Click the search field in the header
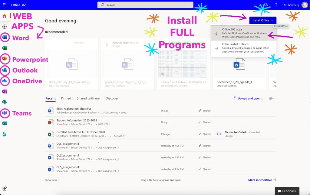Screen dimensions: 310x195 click(145, 5)
